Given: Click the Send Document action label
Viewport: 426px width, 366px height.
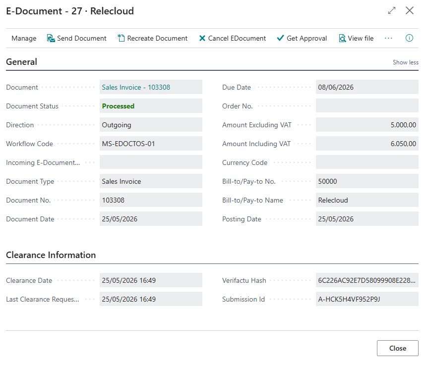Looking at the screenshot, I should (81, 38).
